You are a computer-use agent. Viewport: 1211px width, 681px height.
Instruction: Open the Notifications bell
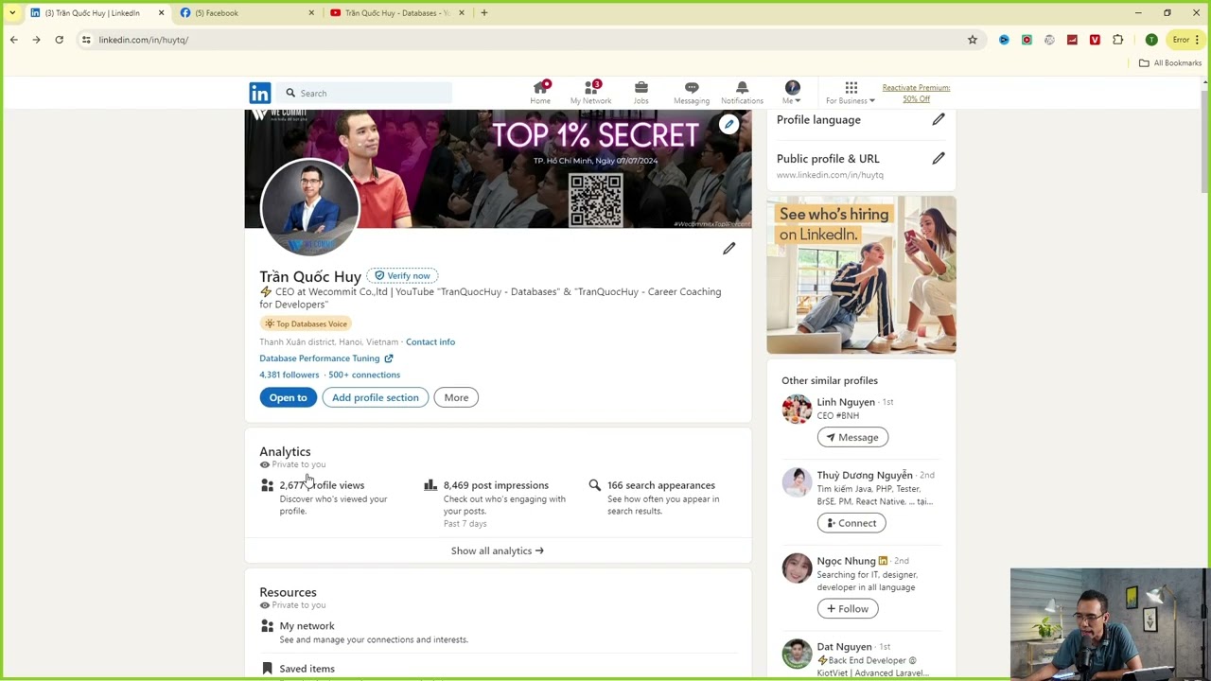[x=742, y=93]
